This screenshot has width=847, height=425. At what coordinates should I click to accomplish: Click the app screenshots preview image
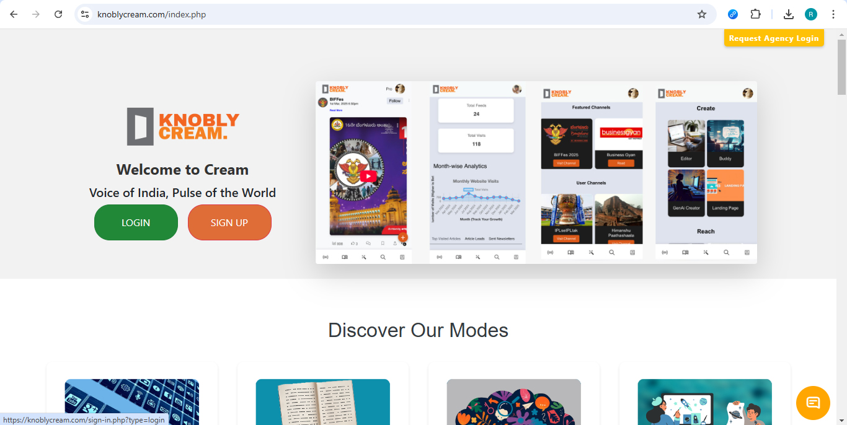tap(536, 173)
